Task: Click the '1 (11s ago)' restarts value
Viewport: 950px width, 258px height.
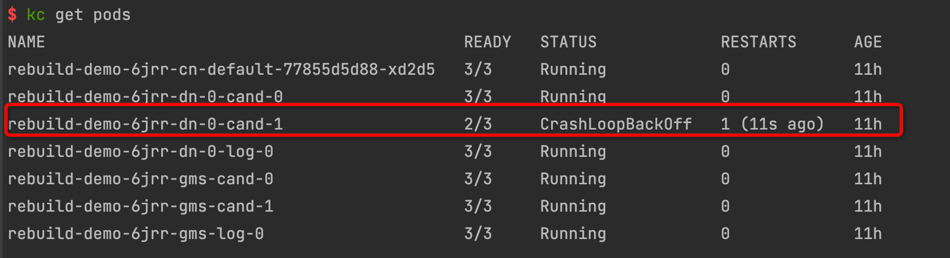Action: 772,124
